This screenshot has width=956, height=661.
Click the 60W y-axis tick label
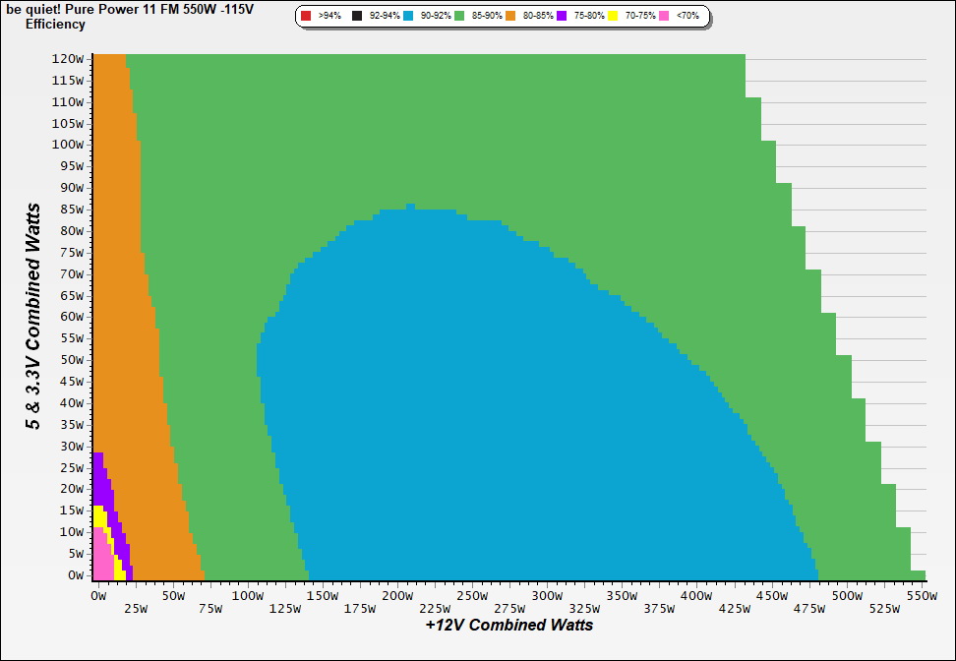coord(71,316)
